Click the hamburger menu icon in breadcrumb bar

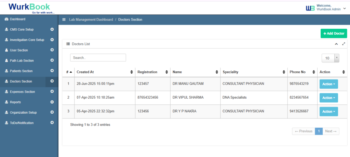pyautogui.click(x=64, y=20)
